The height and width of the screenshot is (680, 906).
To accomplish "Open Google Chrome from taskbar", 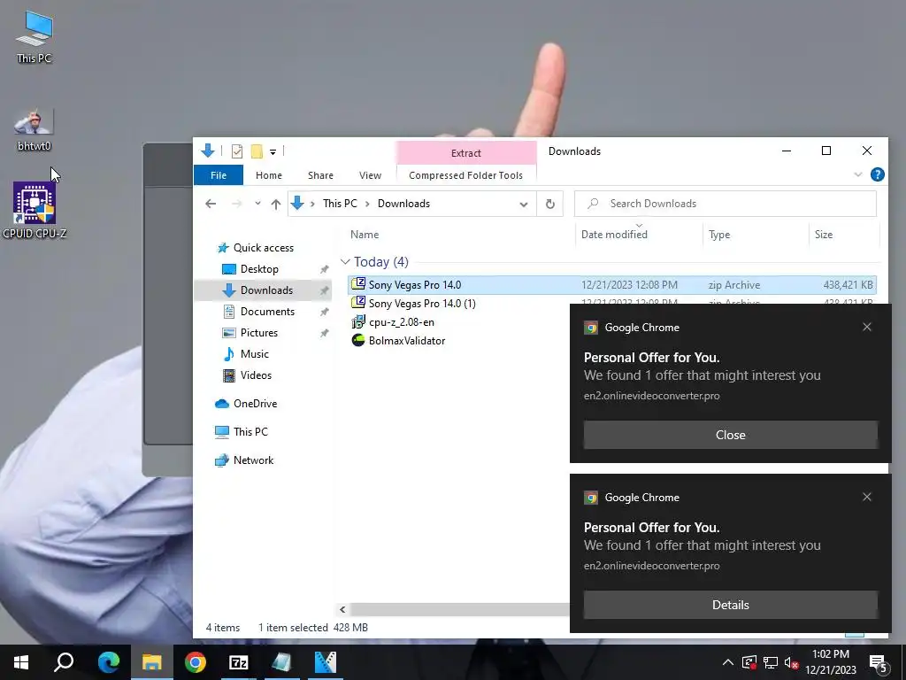I will click(196, 662).
